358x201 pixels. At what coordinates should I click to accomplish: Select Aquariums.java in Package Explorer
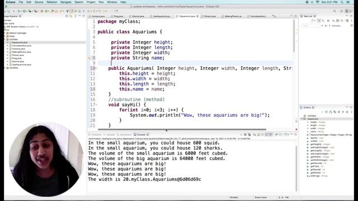20,42
